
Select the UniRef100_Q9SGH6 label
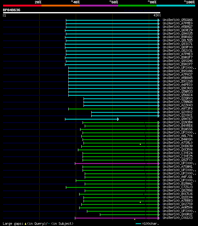click(x=178, y=61)
